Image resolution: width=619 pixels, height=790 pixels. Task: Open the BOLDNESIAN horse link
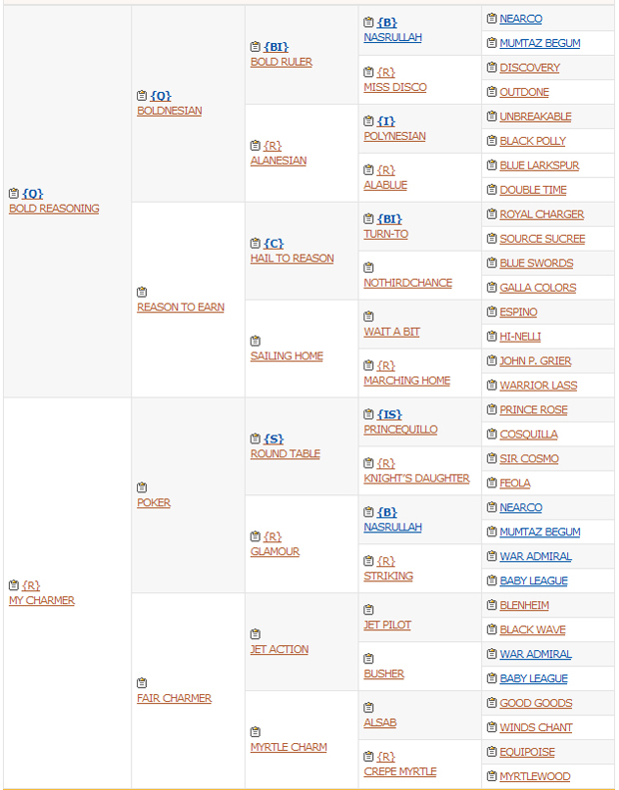(170, 111)
